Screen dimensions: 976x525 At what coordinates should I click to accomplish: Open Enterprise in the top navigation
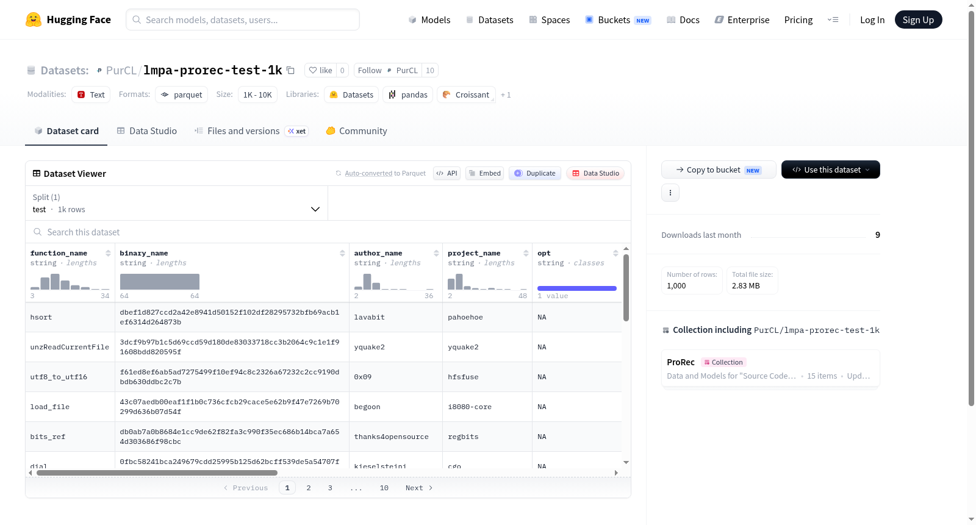[742, 20]
